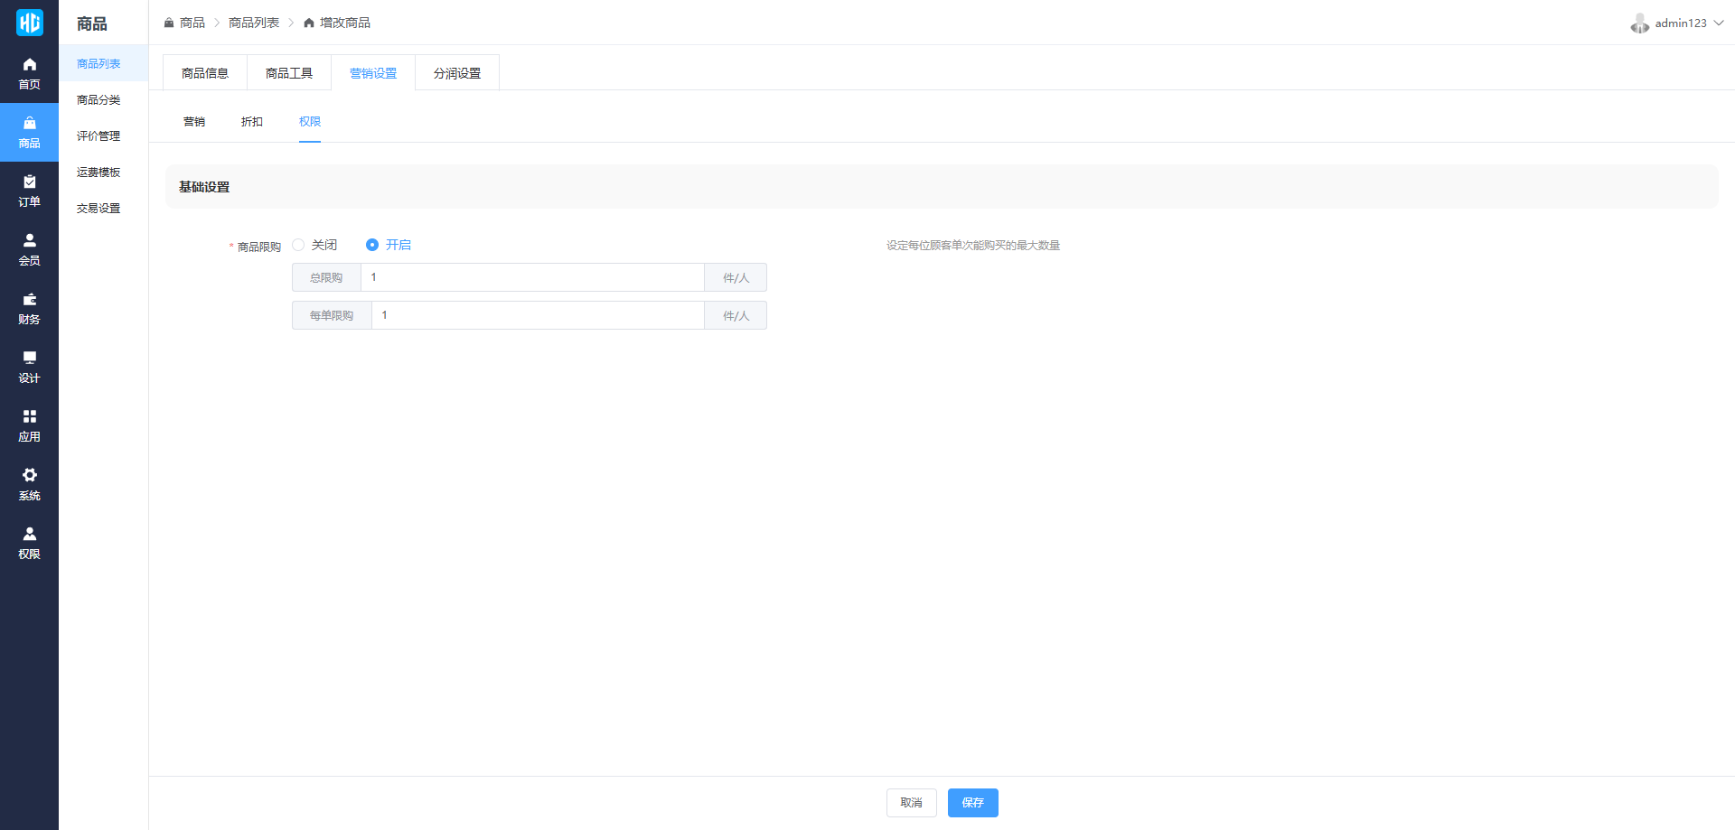Open the orders (订单) sidebar icon
1735x830 pixels.
pos(29,191)
